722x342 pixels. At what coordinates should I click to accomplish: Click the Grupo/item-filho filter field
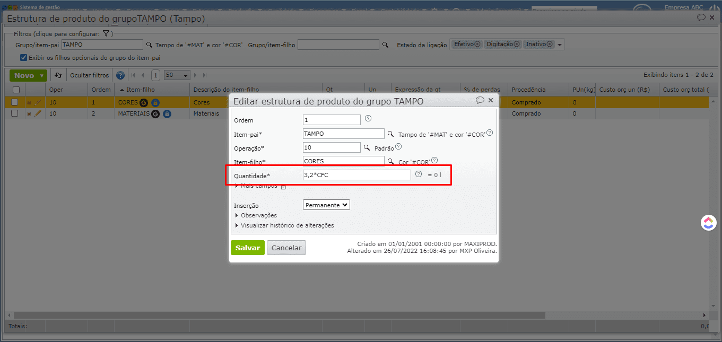coord(338,45)
